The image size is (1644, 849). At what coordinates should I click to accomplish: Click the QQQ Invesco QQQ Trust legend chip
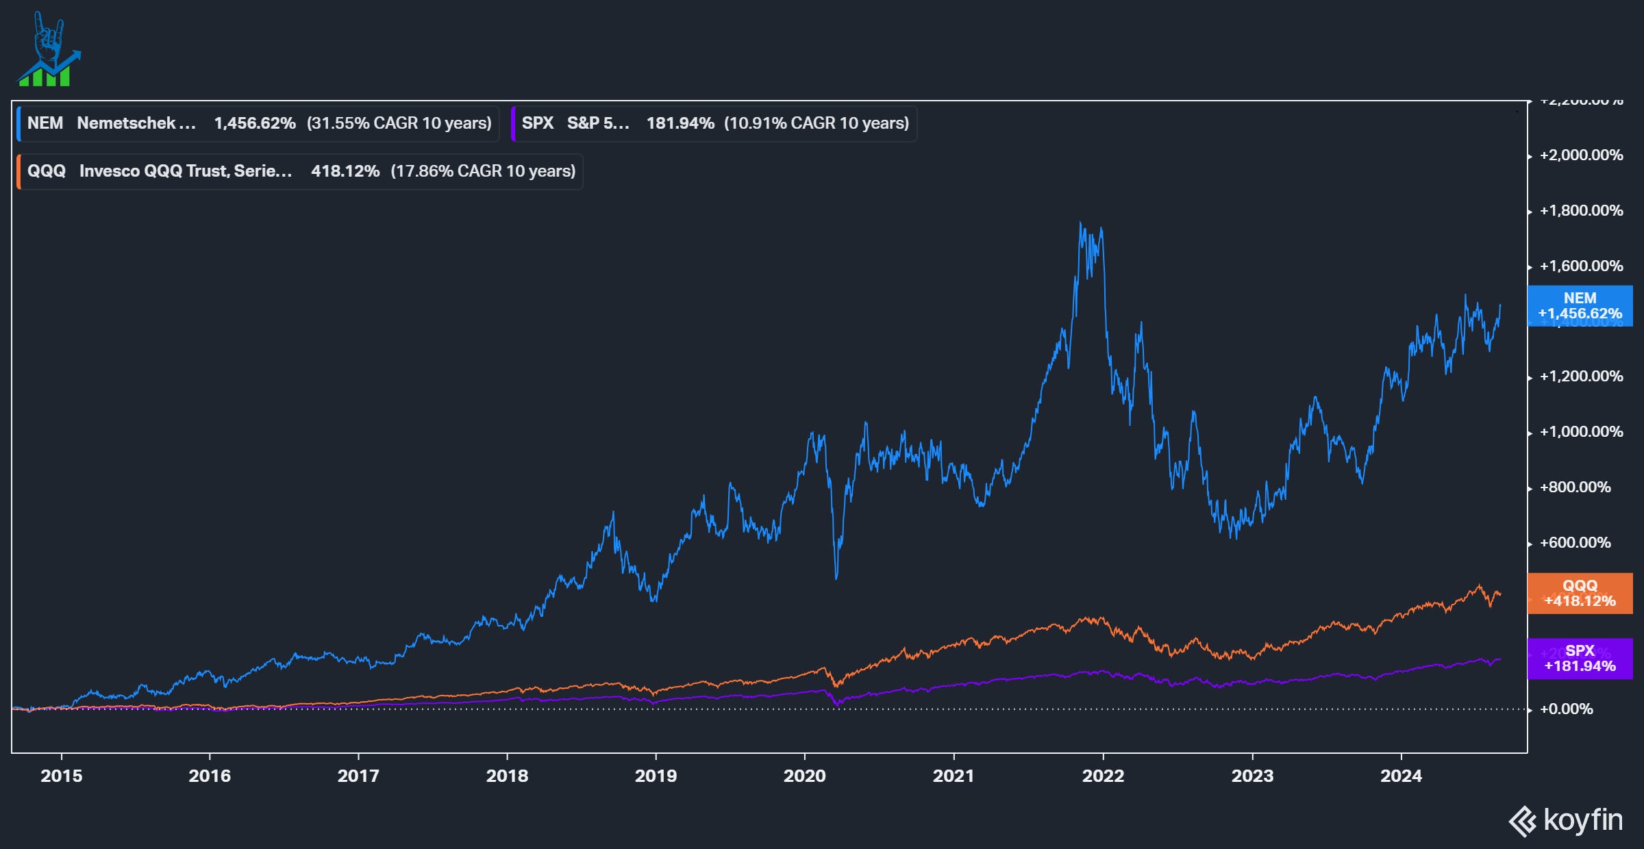(300, 171)
